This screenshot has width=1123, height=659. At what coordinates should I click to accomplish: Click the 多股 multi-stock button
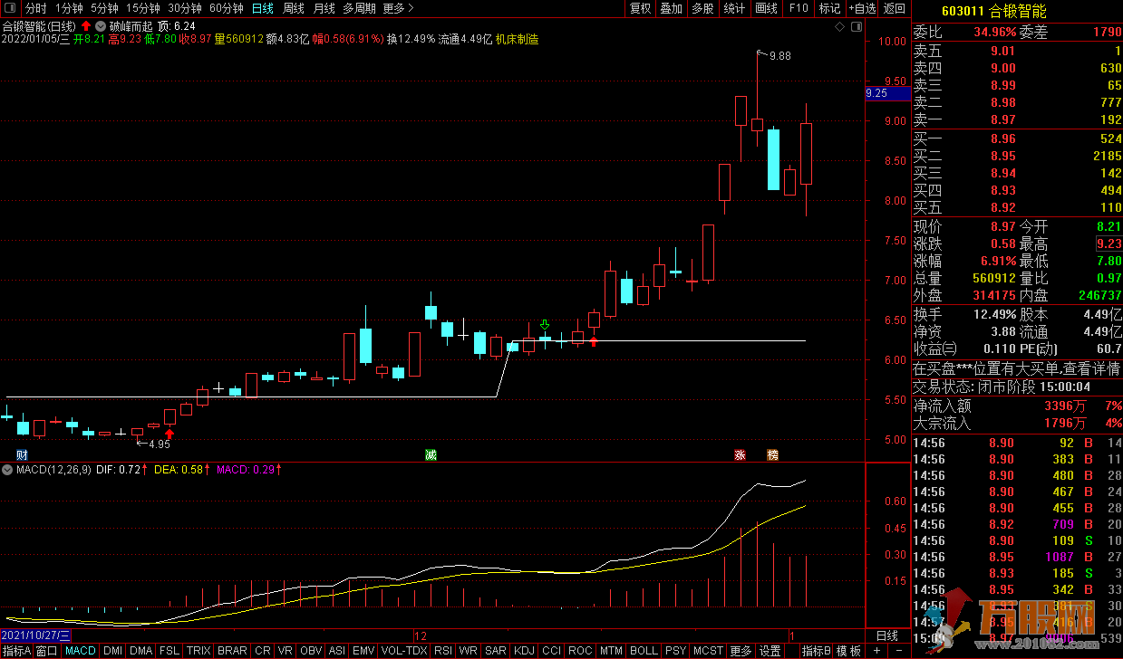(702, 8)
